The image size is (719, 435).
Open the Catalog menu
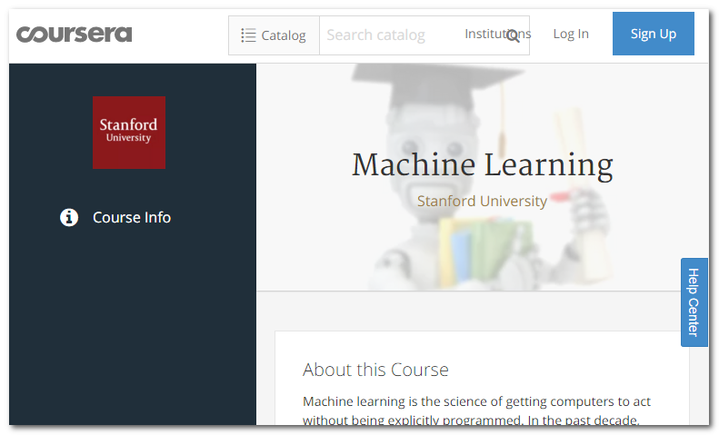(x=274, y=35)
